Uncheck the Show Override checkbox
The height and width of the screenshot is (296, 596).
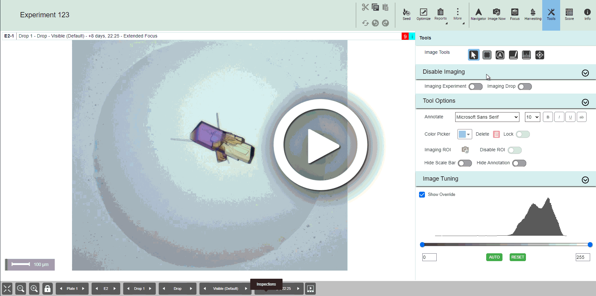pyautogui.click(x=422, y=195)
